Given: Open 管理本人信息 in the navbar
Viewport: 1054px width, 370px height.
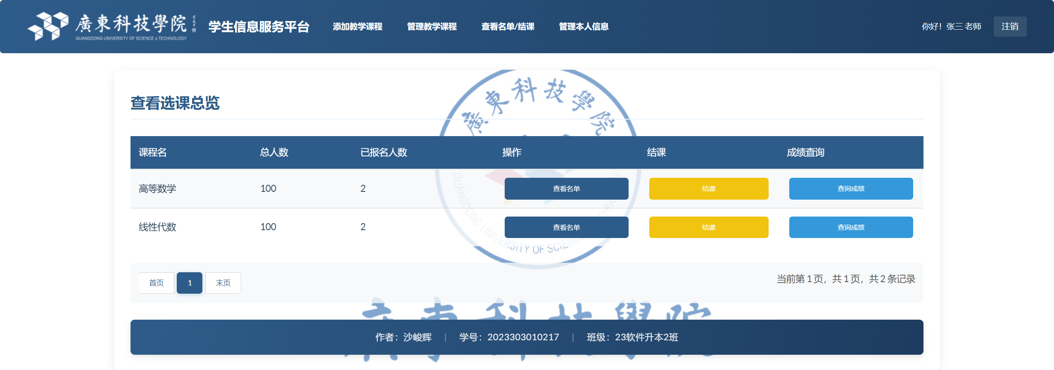Looking at the screenshot, I should pyautogui.click(x=583, y=27).
